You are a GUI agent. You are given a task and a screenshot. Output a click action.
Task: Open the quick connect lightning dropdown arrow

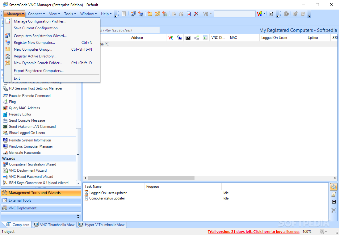click(264, 14)
